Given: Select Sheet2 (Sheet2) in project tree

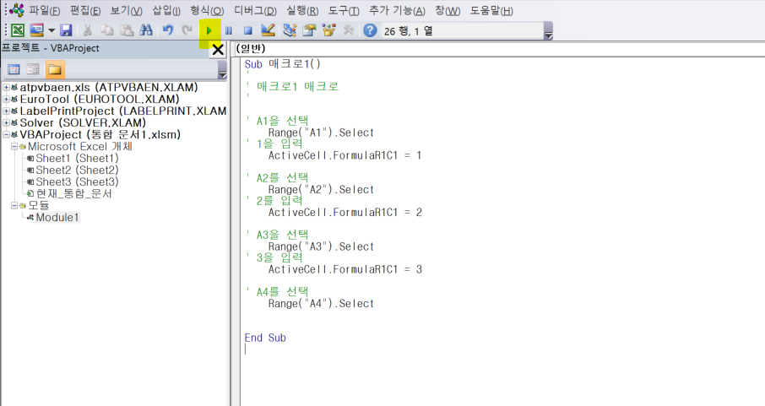Looking at the screenshot, I should [77, 170].
